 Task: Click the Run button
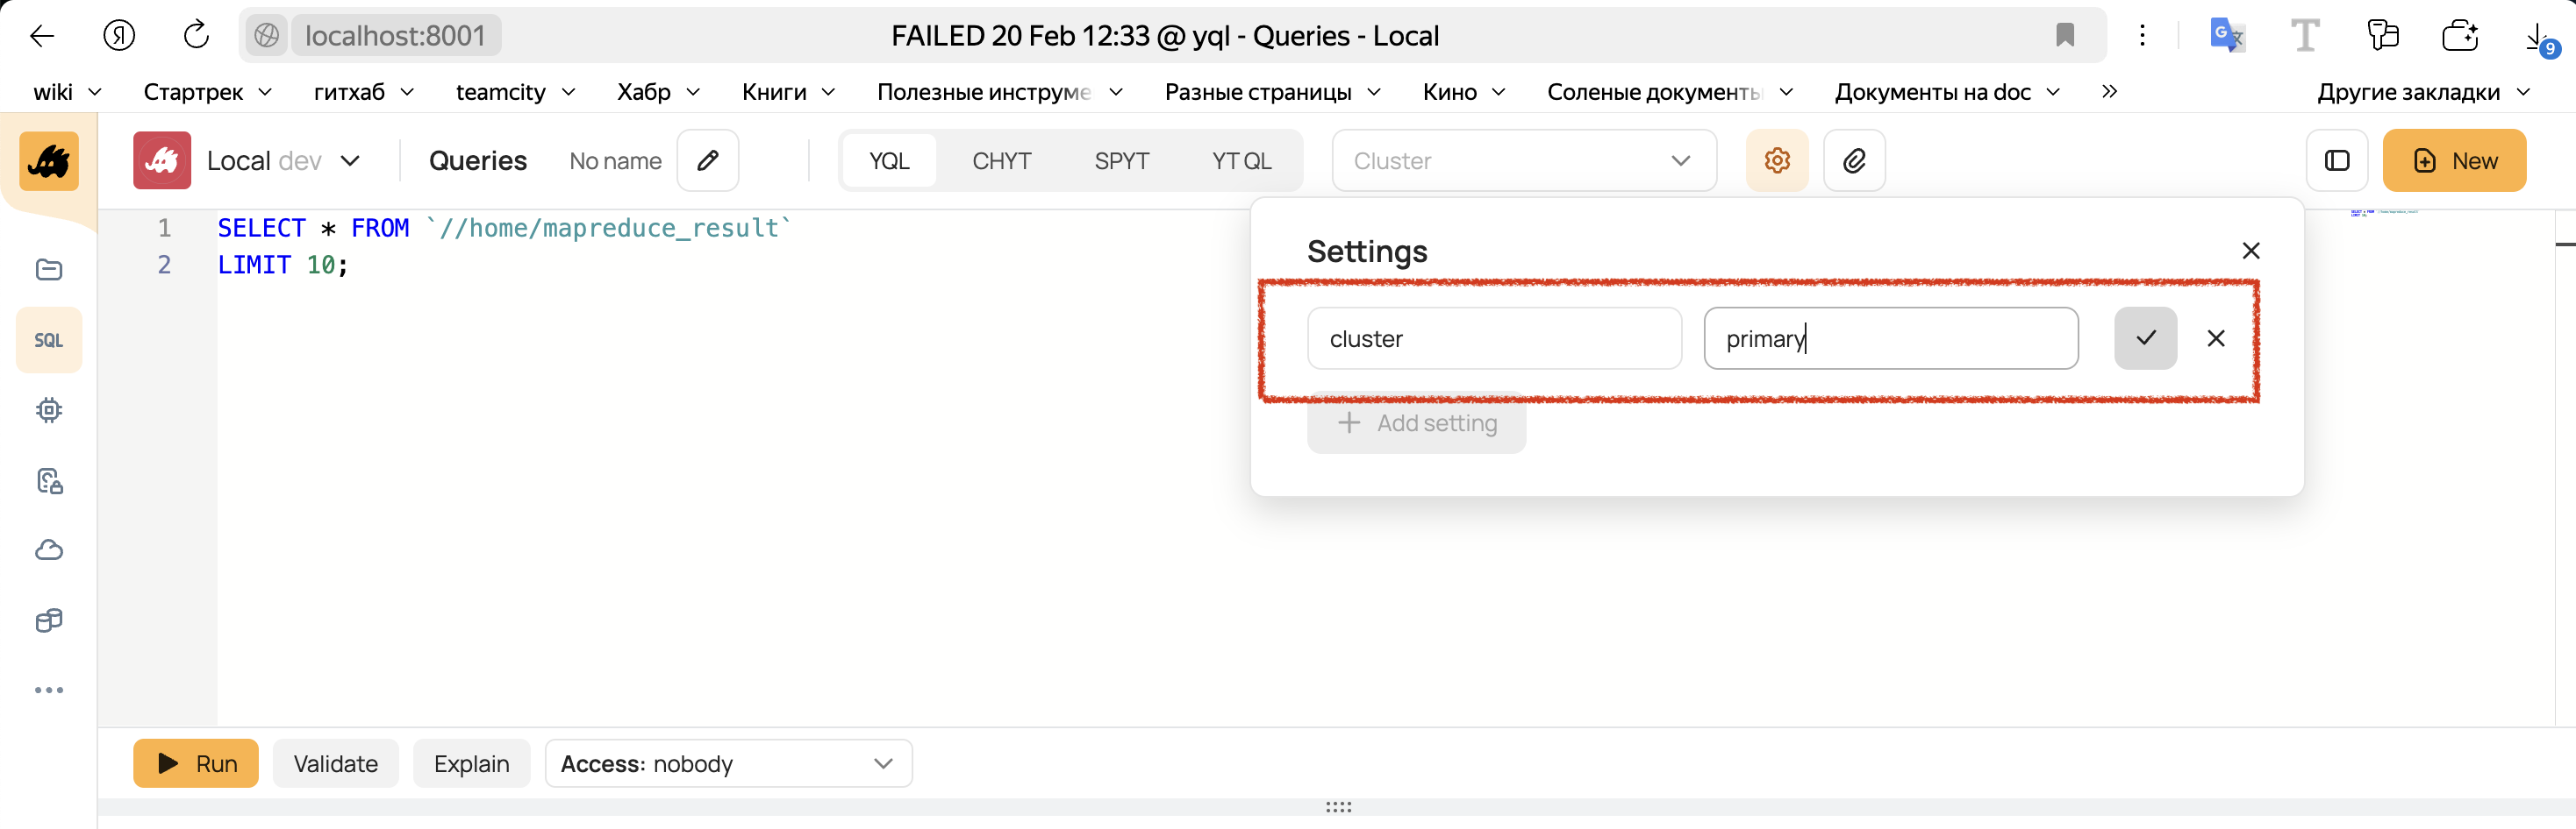point(195,762)
